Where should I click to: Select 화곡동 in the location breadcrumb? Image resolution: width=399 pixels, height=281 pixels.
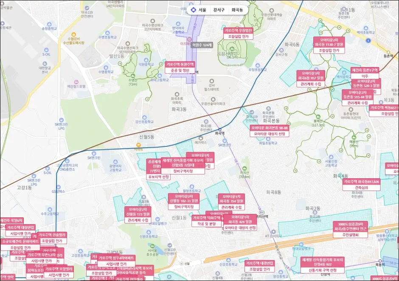pyautogui.click(x=237, y=10)
